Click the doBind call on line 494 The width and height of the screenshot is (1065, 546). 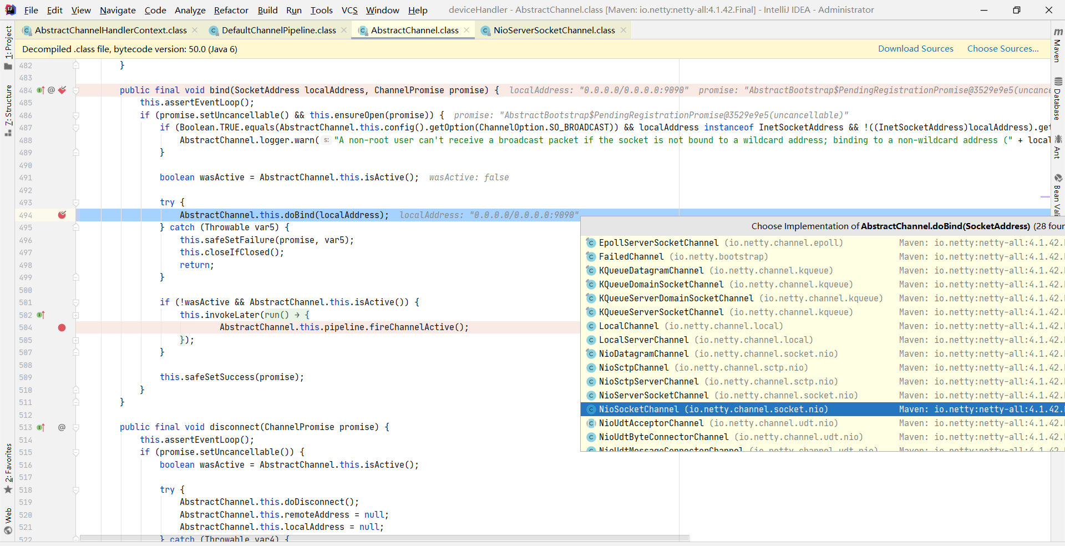pos(300,215)
